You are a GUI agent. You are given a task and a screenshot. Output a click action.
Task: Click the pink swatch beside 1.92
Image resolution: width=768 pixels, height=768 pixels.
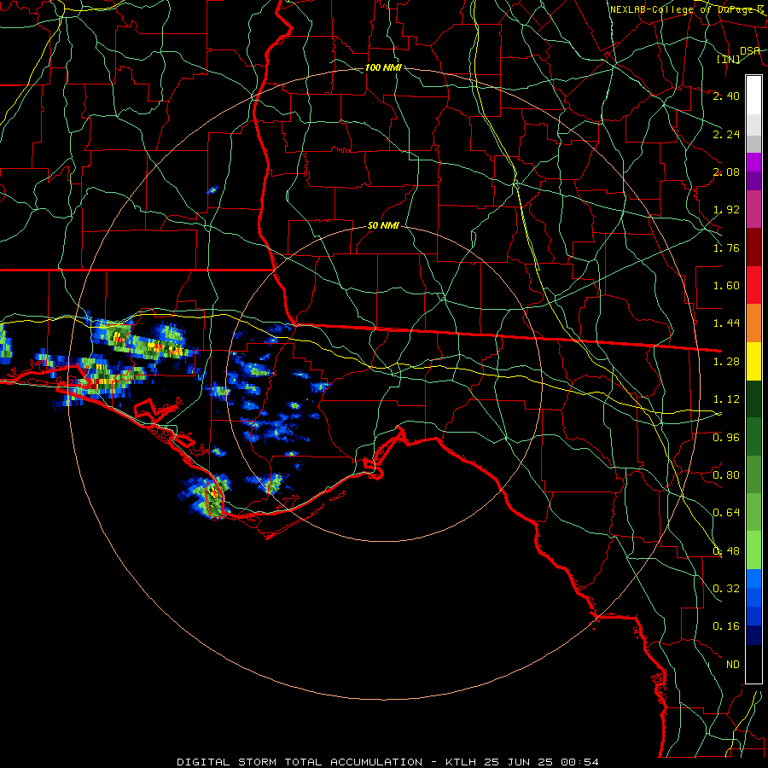pyautogui.click(x=753, y=209)
